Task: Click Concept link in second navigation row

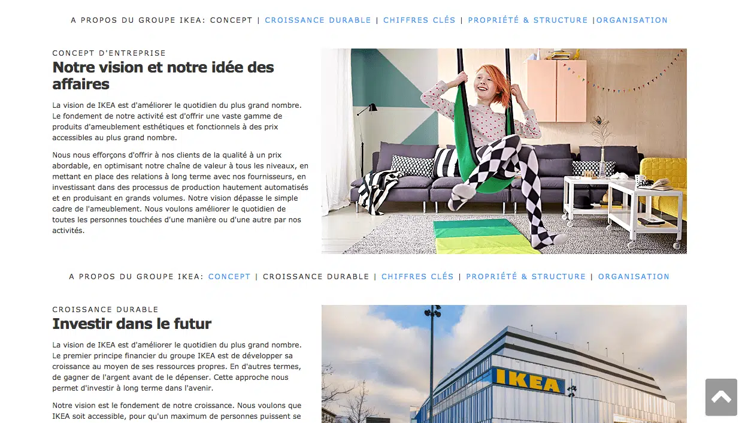Action: (229, 276)
